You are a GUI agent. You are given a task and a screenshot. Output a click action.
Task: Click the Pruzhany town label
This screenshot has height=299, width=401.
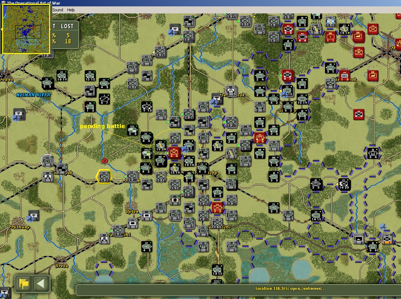[19, 227]
